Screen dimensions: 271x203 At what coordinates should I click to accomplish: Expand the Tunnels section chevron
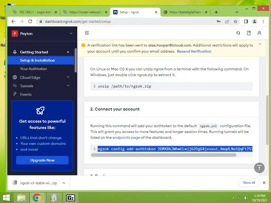tap(68, 85)
